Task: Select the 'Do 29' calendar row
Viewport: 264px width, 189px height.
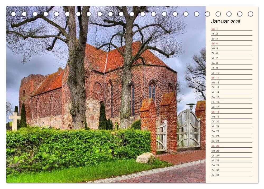Action: pyautogui.click(x=232, y=165)
